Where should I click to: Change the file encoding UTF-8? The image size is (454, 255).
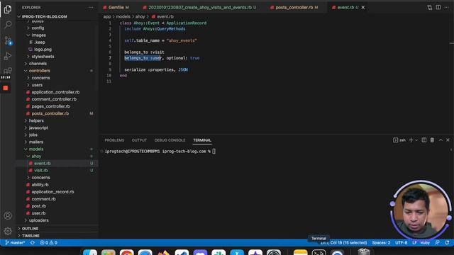tap(401, 242)
